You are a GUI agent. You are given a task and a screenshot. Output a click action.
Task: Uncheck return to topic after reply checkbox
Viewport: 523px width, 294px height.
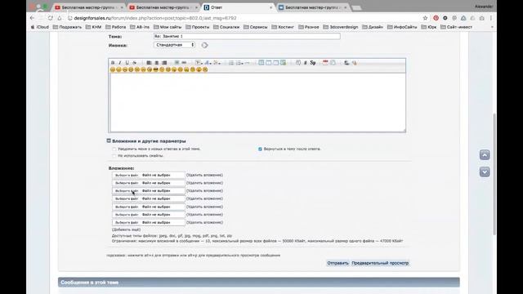click(260, 149)
